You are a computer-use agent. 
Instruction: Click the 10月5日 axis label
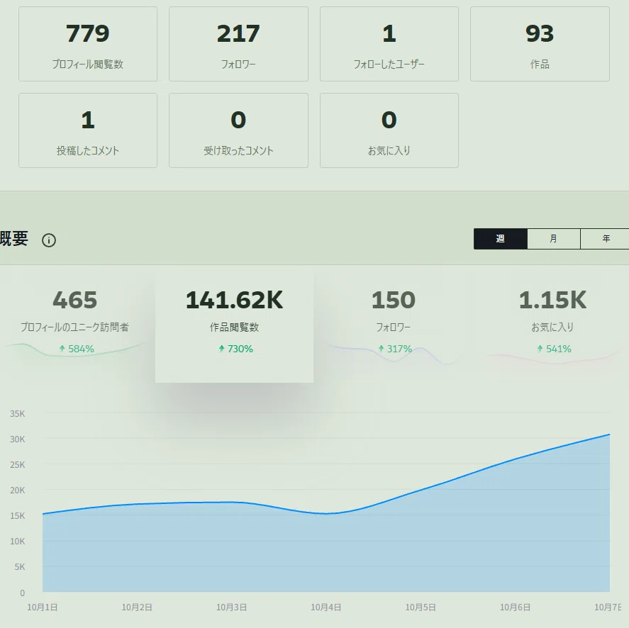[x=421, y=607]
